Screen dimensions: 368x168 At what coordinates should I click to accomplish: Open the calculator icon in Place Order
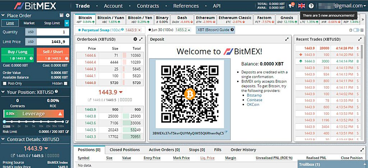tap(61, 15)
